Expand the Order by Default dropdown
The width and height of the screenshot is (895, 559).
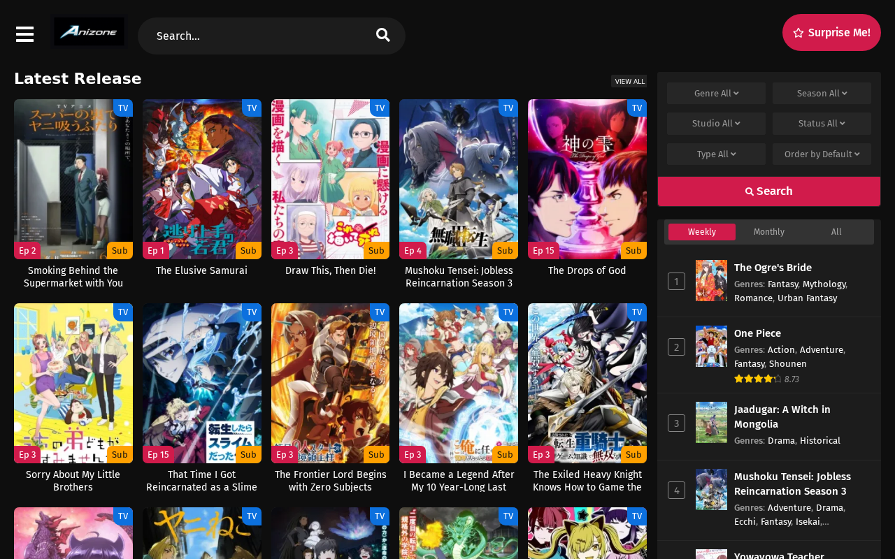822,154
